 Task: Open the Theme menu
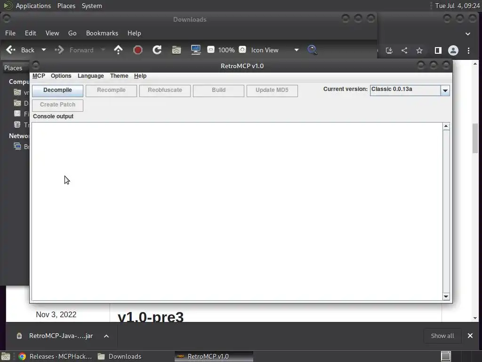tap(119, 76)
